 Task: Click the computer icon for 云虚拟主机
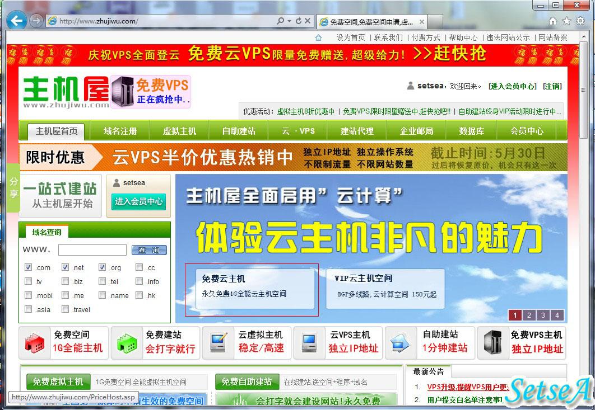click(219, 343)
